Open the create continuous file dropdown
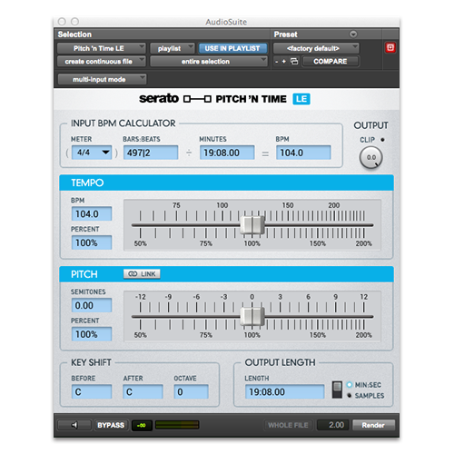Viewport: 454px width, 454px height. [102, 62]
